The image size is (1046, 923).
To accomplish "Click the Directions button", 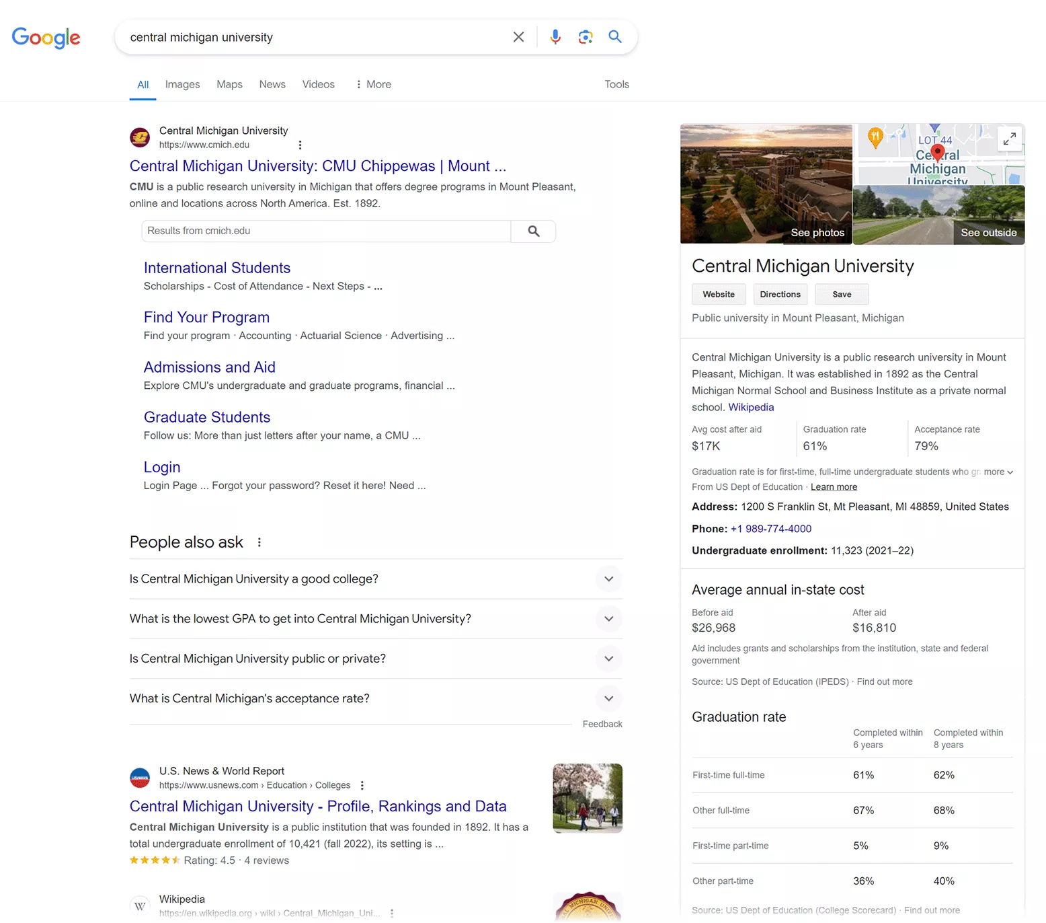I will (x=780, y=295).
